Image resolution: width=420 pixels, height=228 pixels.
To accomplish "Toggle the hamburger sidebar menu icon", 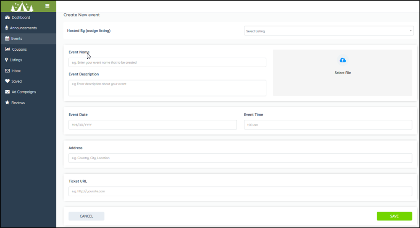I will pos(47,6).
